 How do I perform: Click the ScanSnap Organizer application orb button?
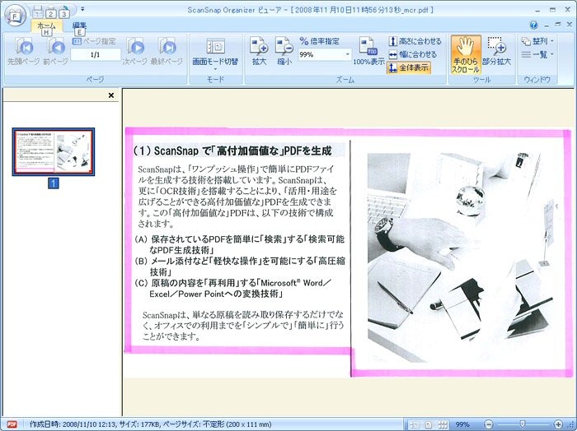(x=15, y=16)
